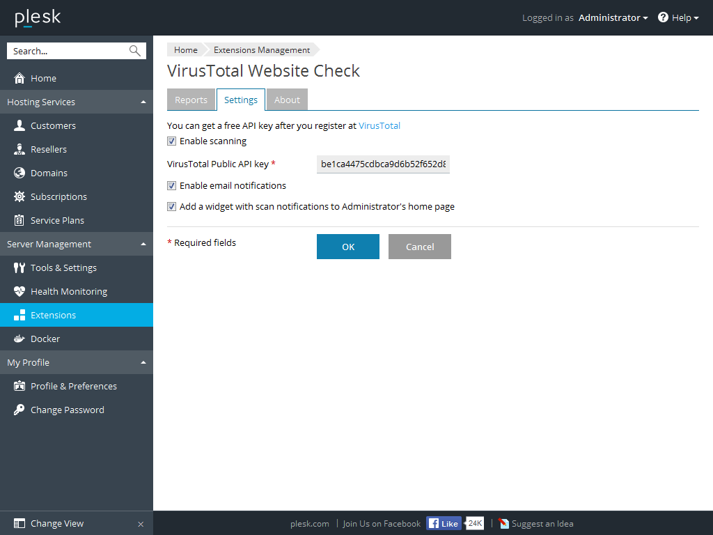Expand the Administrator account dropdown
Image resolution: width=713 pixels, height=535 pixels.
[612, 17]
